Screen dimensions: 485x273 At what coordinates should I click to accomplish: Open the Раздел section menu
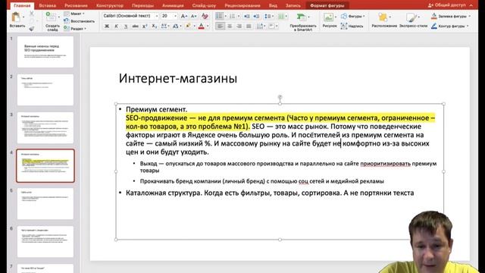[75, 29]
